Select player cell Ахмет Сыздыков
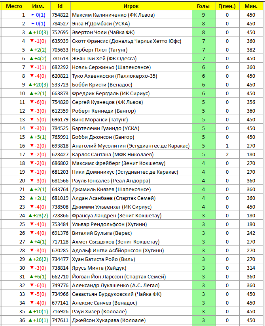The image size is (265, 326). point(131,242)
